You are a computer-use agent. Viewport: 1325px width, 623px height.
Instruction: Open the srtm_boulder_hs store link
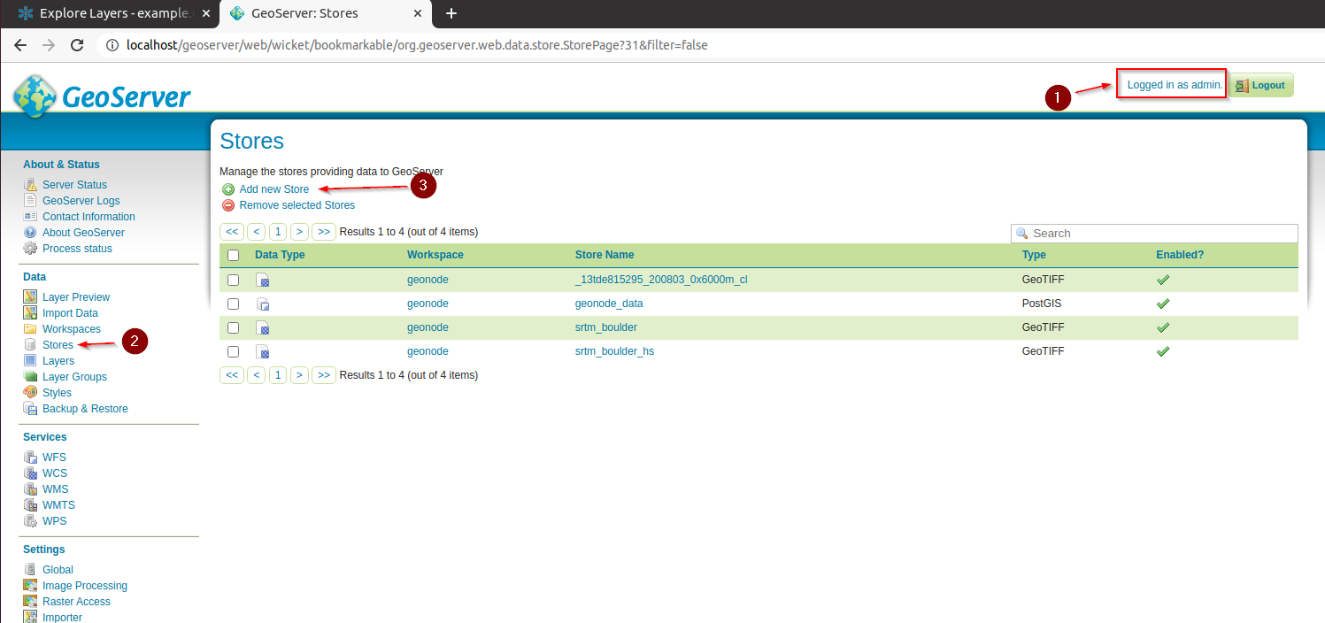pos(614,351)
